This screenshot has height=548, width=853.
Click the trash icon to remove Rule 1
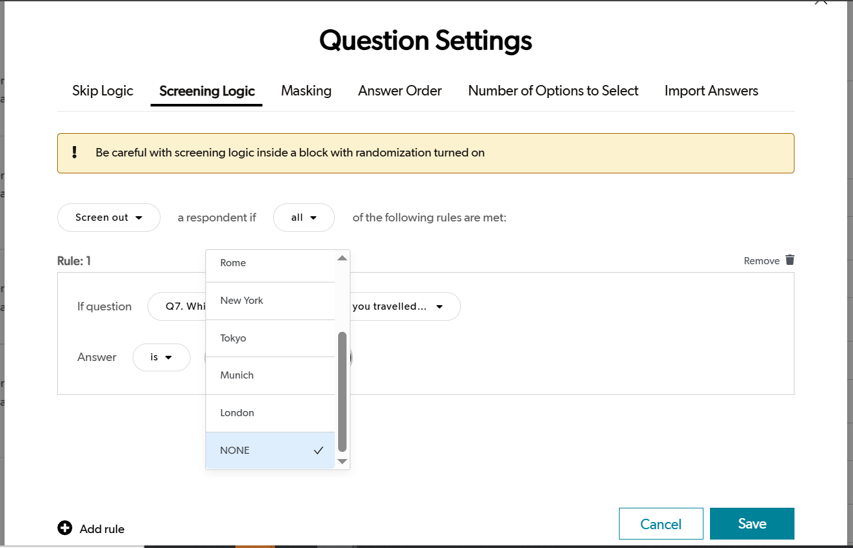[x=789, y=260]
